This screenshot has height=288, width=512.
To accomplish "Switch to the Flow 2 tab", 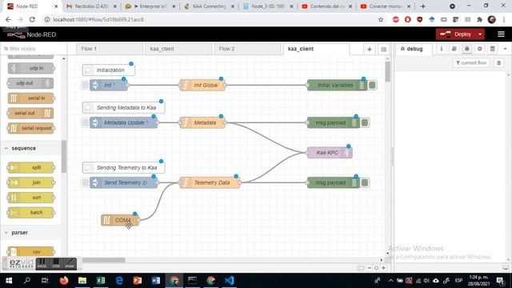I will (247, 49).
